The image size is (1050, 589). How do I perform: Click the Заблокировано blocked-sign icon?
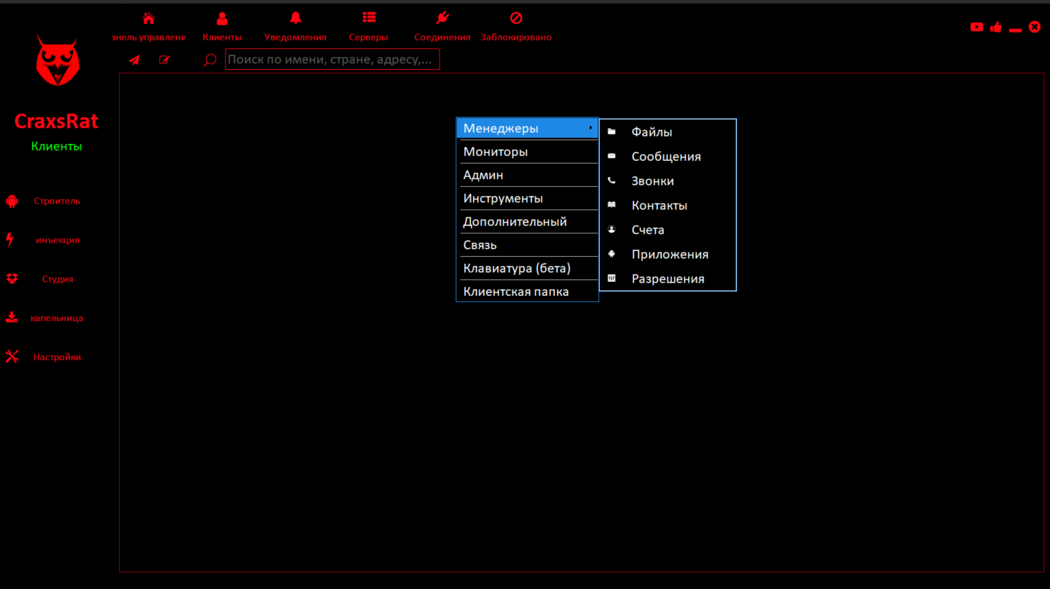pos(516,17)
